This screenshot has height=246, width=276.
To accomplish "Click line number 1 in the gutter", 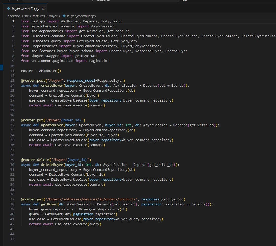I will [13, 21].
